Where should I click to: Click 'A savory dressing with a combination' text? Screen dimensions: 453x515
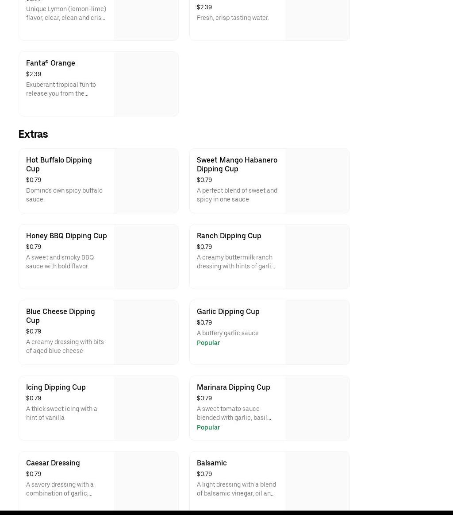(60, 489)
